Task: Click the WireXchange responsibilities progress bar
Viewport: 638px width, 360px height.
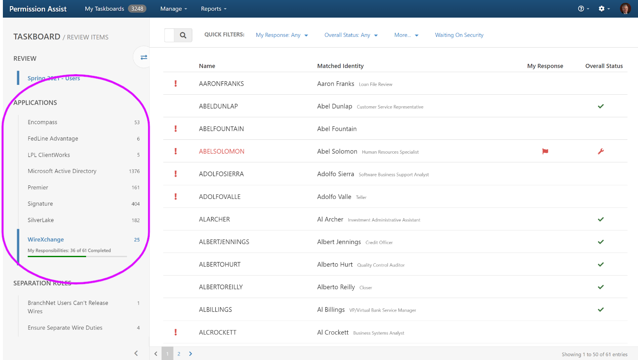Action: click(77, 257)
